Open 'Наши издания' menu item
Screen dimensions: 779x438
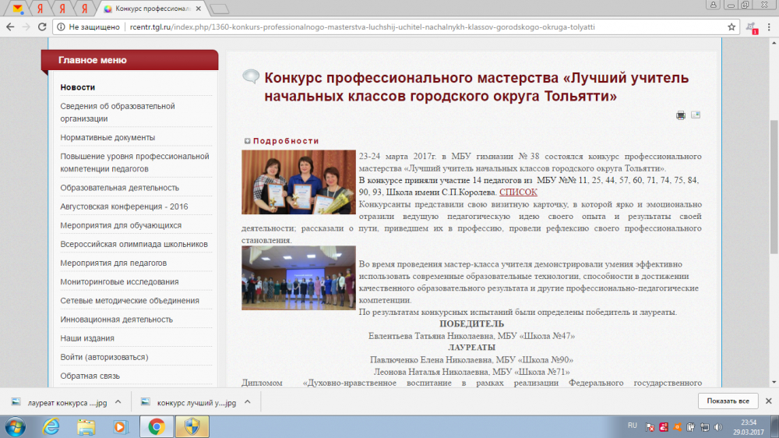tap(87, 338)
